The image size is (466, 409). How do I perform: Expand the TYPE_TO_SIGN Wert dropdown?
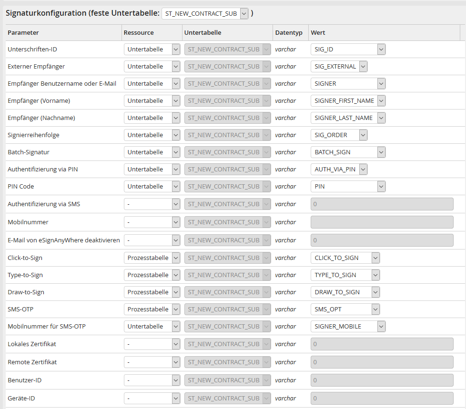pyautogui.click(x=345, y=275)
